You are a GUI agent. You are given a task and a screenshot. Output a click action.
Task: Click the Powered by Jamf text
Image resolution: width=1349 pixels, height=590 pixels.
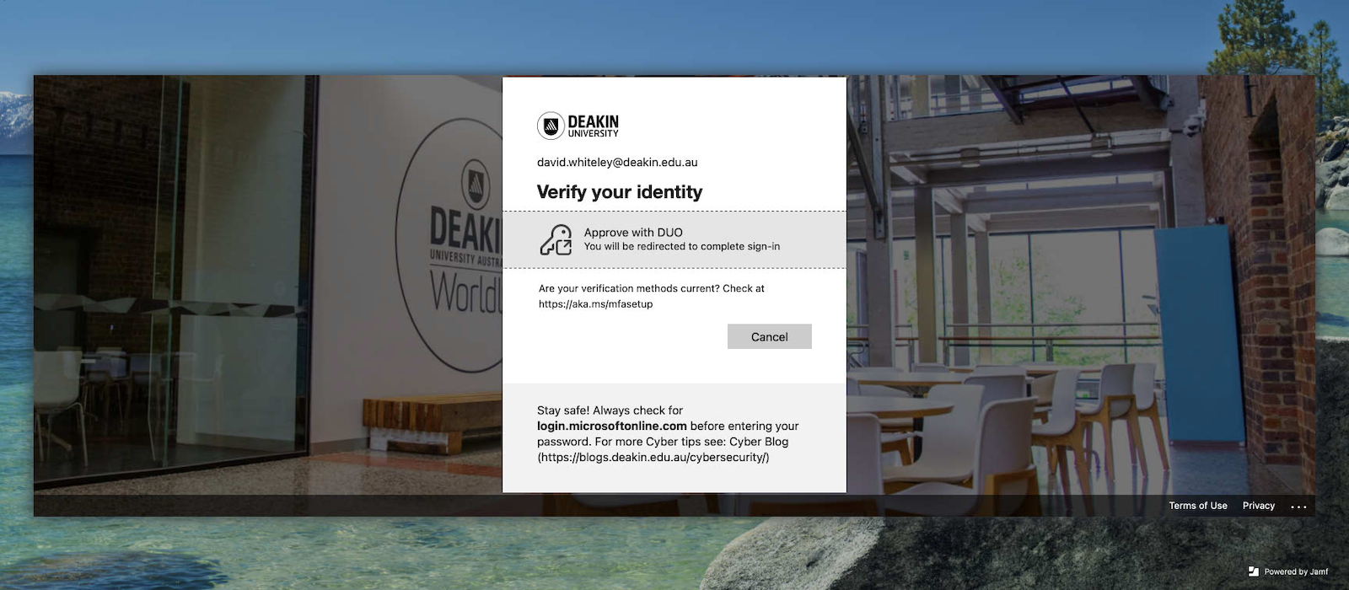(x=1296, y=571)
